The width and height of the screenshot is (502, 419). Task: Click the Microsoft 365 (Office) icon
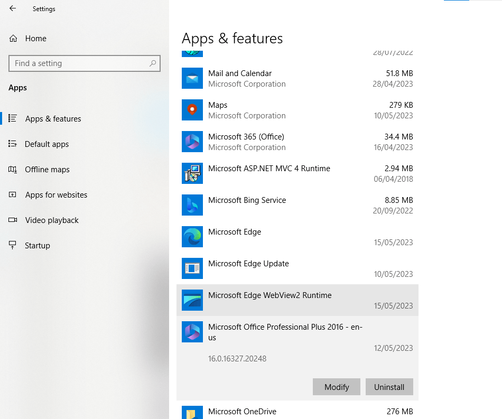coord(192,142)
